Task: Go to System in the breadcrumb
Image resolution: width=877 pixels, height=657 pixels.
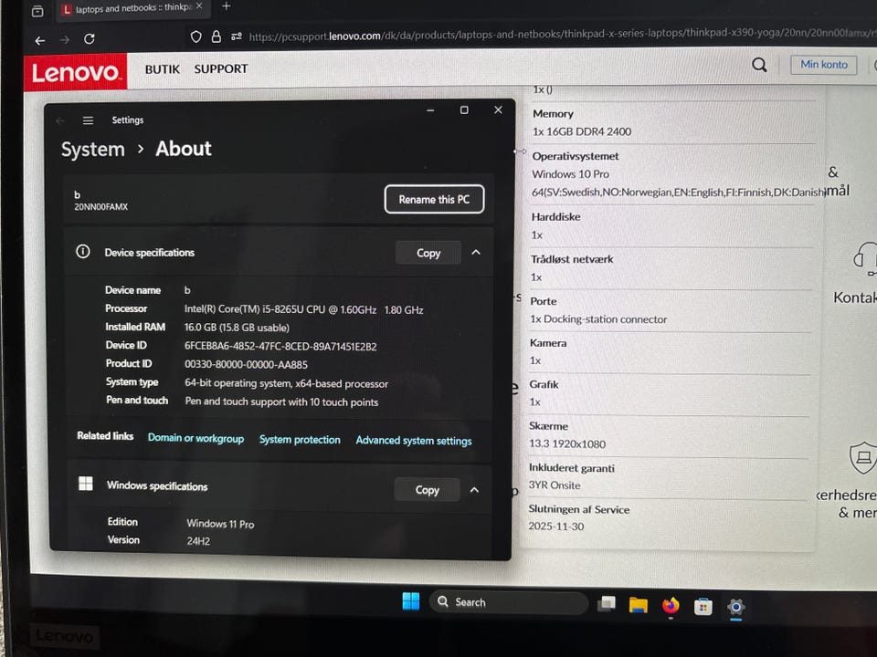Action: [93, 149]
